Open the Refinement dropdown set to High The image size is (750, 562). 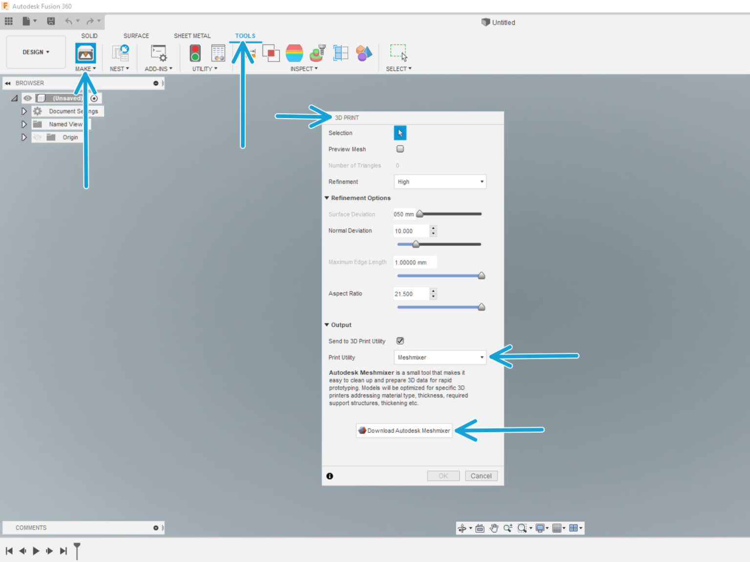tap(439, 182)
